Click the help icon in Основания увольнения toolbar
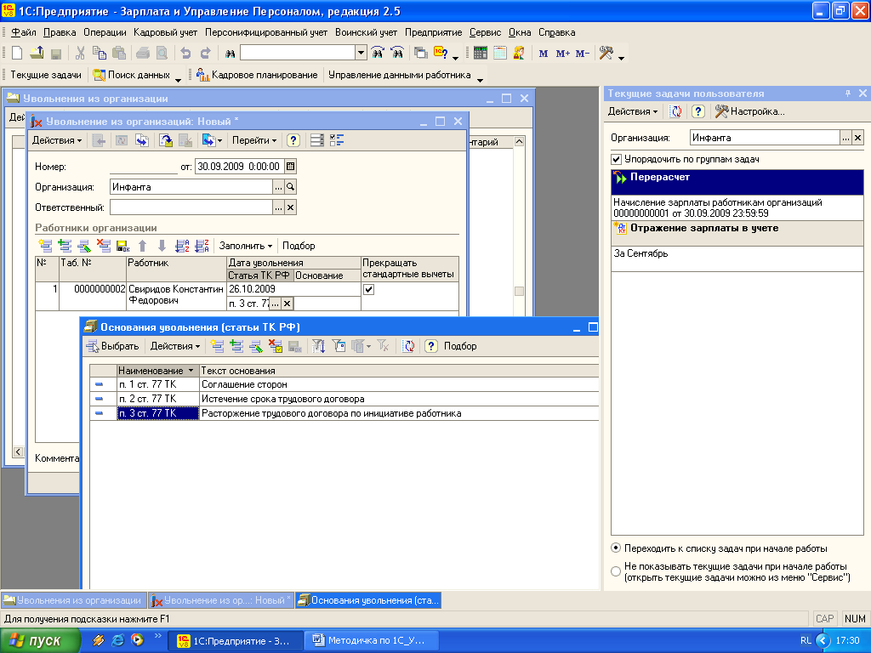 (431, 346)
